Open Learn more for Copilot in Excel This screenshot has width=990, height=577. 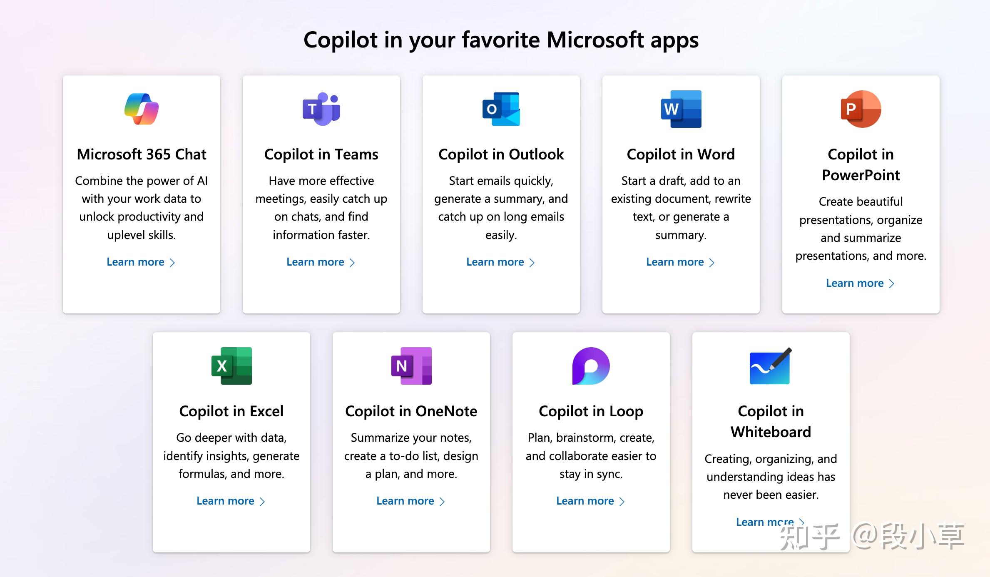coord(225,501)
